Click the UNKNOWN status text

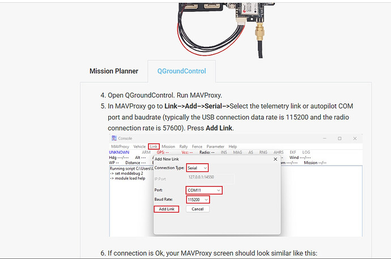point(119,152)
